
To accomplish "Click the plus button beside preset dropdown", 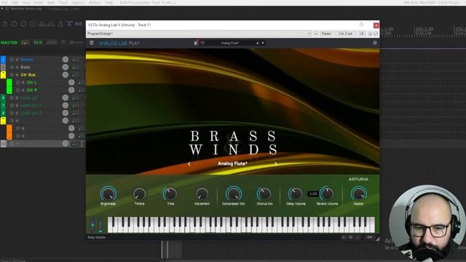I will [315, 33].
